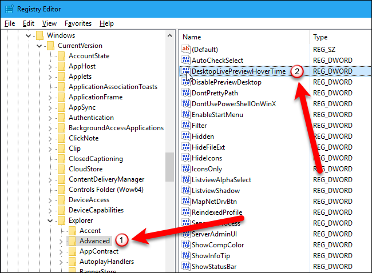The image size is (372, 273).
Task: Click the DontPrettyPath DWORD value icon
Action: pos(185,93)
